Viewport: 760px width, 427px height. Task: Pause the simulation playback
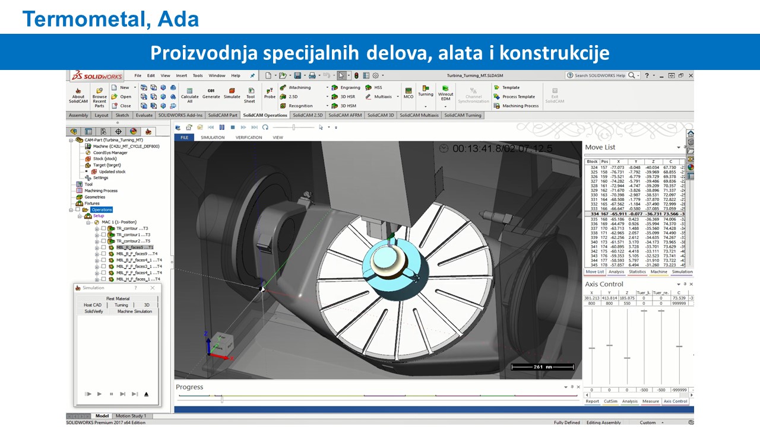[221, 127]
